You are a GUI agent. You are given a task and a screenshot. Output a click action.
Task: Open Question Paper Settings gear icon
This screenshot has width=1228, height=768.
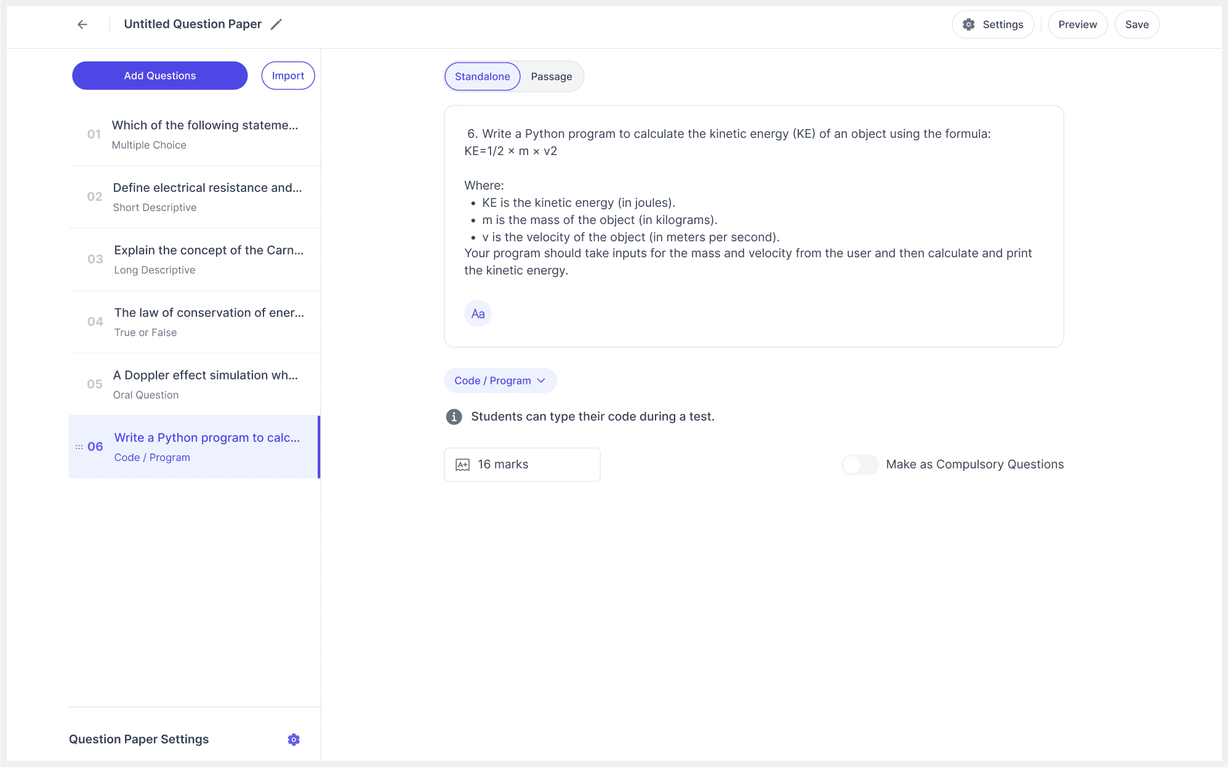coord(294,740)
